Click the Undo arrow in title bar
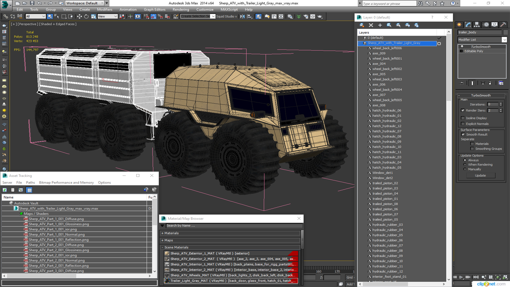This screenshot has width=510, height=287. tap(39, 3)
